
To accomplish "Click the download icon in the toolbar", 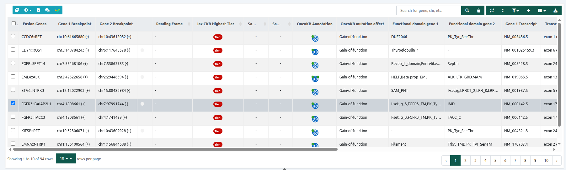I will [x=555, y=10].
